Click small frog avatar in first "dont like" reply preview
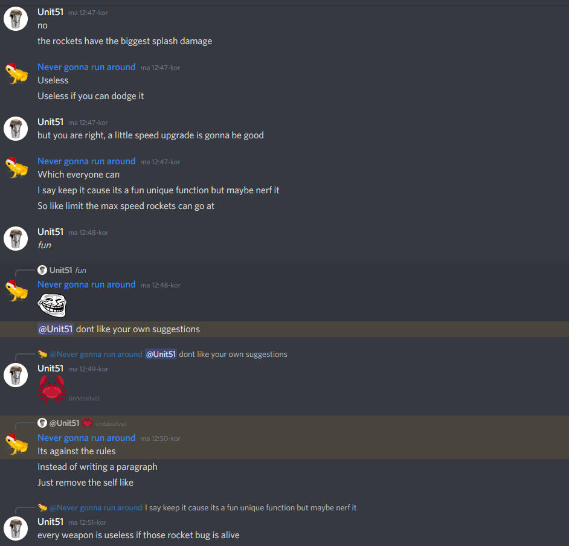This screenshot has width=569, height=546. point(42,354)
